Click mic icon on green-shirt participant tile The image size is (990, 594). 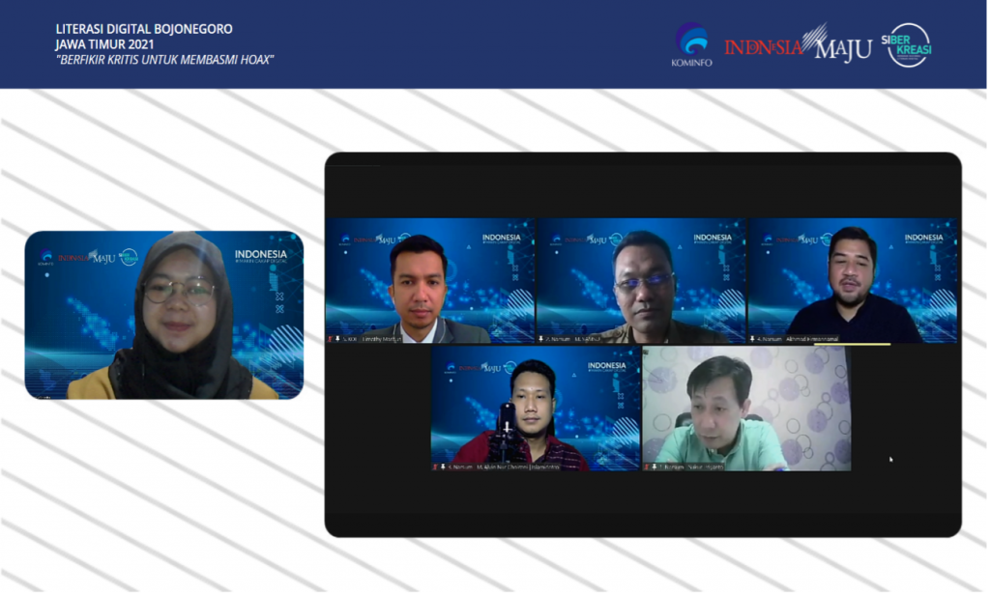[649, 467]
